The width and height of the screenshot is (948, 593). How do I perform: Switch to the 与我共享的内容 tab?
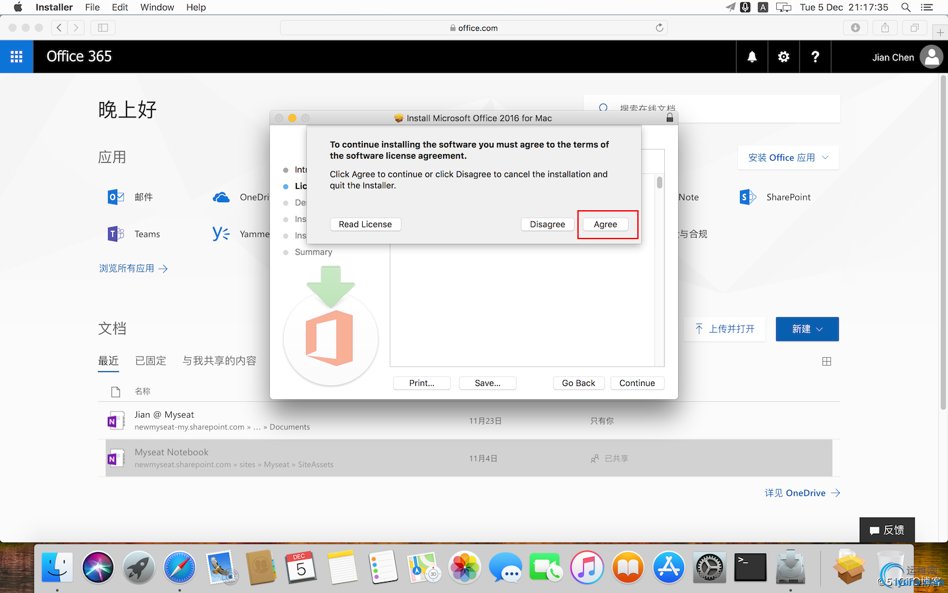click(x=219, y=360)
